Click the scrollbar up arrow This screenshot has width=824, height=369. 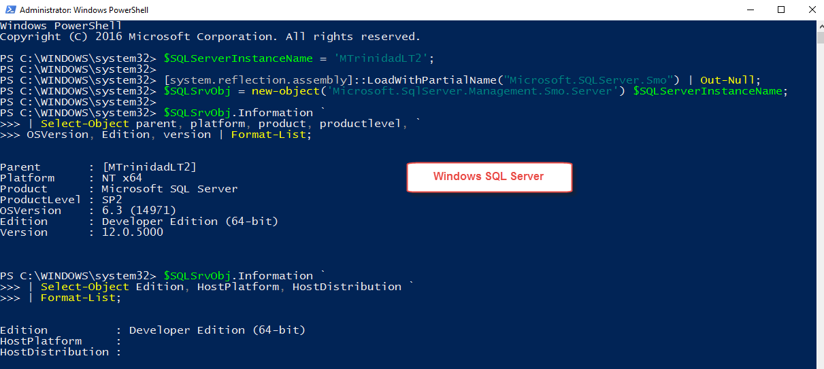[819, 25]
